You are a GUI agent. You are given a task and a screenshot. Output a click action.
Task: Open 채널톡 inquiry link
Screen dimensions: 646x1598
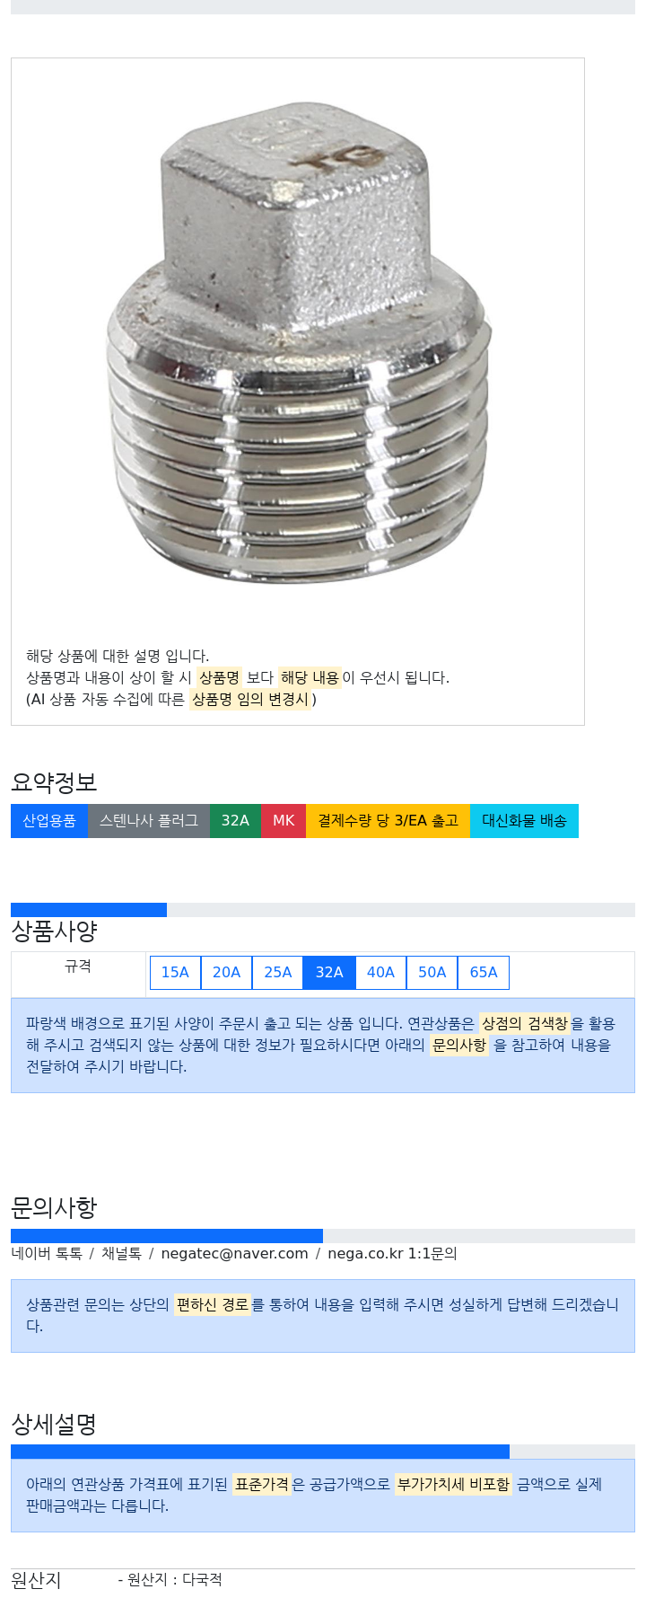tap(121, 1254)
